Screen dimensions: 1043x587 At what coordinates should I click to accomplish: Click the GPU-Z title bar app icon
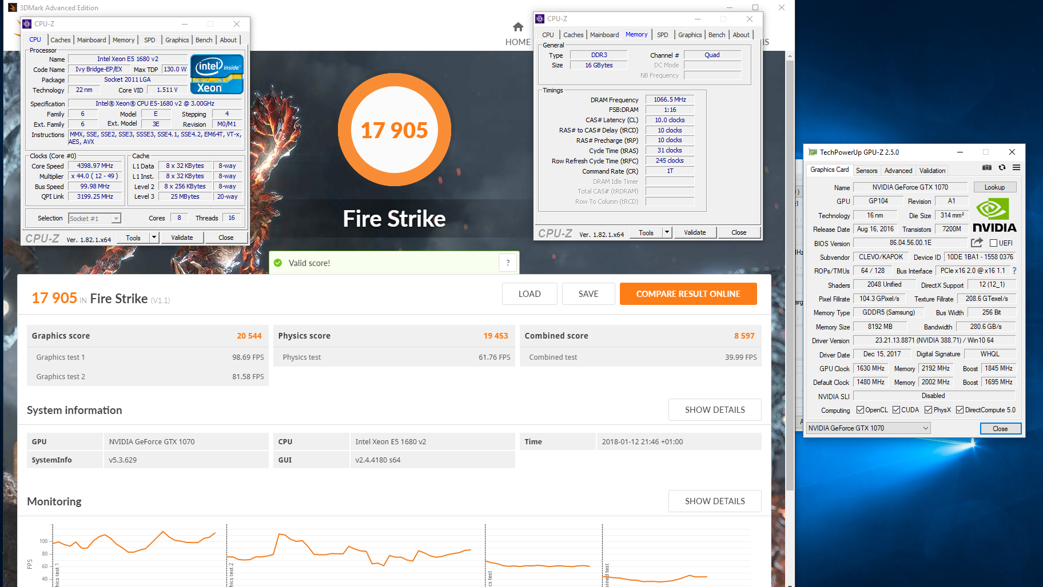click(x=813, y=152)
